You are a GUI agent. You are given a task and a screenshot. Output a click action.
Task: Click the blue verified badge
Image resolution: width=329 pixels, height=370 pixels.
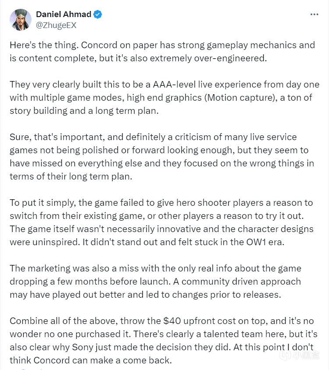(98, 14)
